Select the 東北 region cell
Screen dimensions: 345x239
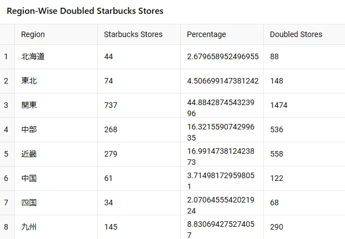tap(56, 81)
